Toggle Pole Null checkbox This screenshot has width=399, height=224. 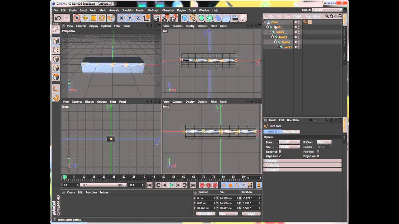318,152
